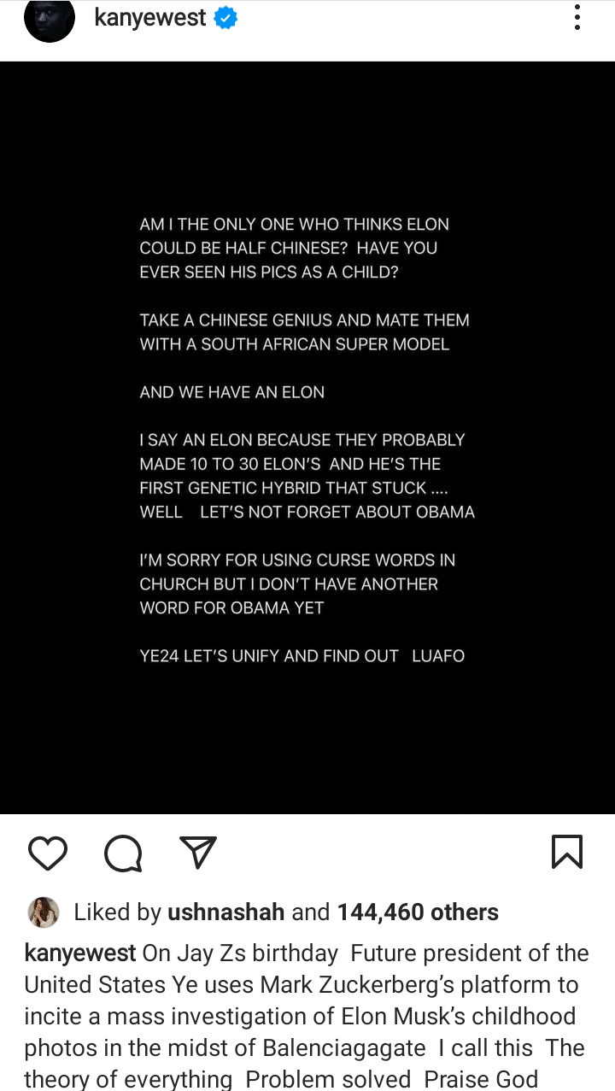Like the post with the heart icon
The height and width of the screenshot is (1091, 615).
tap(48, 853)
